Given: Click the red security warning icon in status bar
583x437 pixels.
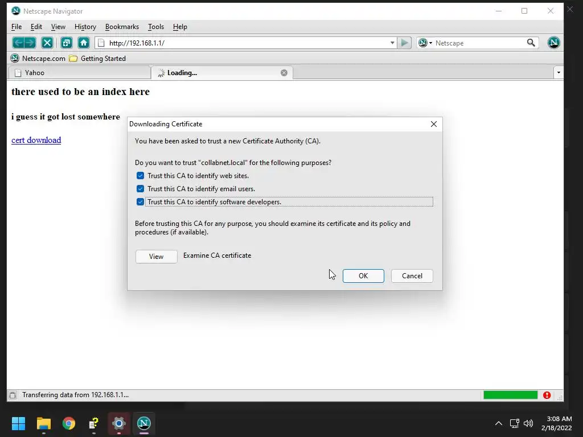Looking at the screenshot, I should (547, 395).
